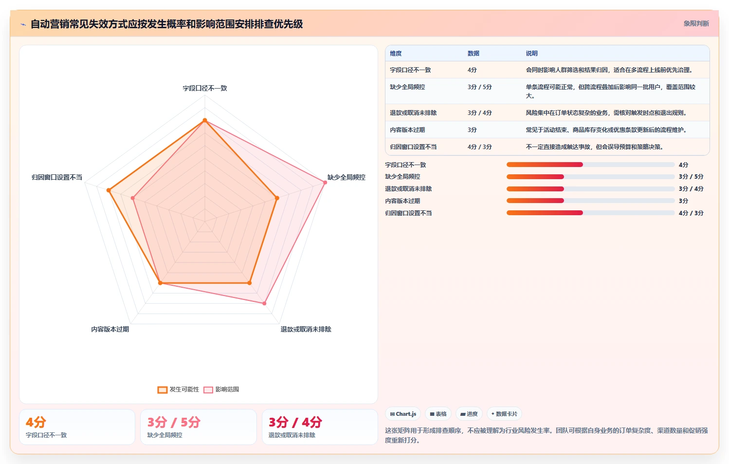Select the 退款或取消未排除 cell in the table
The image size is (729, 464).
pyautogui.click(x=413, y=113)
